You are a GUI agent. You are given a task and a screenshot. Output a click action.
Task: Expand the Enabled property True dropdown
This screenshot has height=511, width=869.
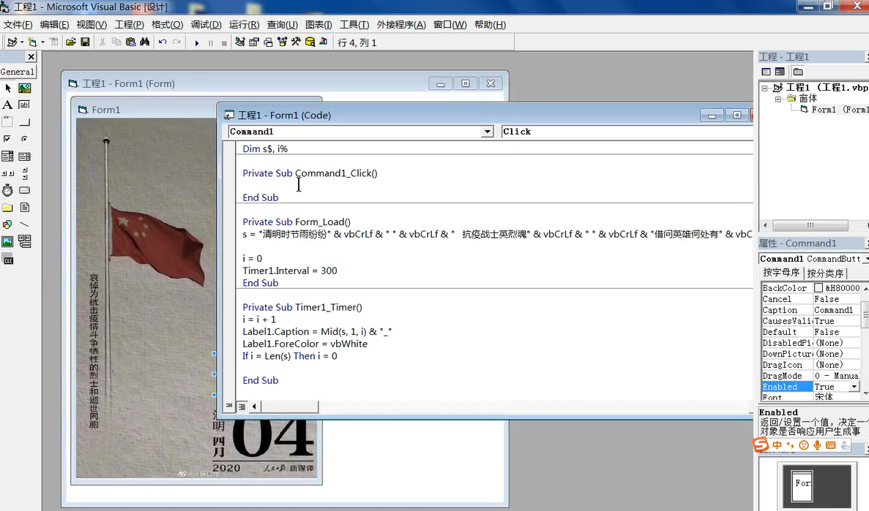(x=854, y=387)
